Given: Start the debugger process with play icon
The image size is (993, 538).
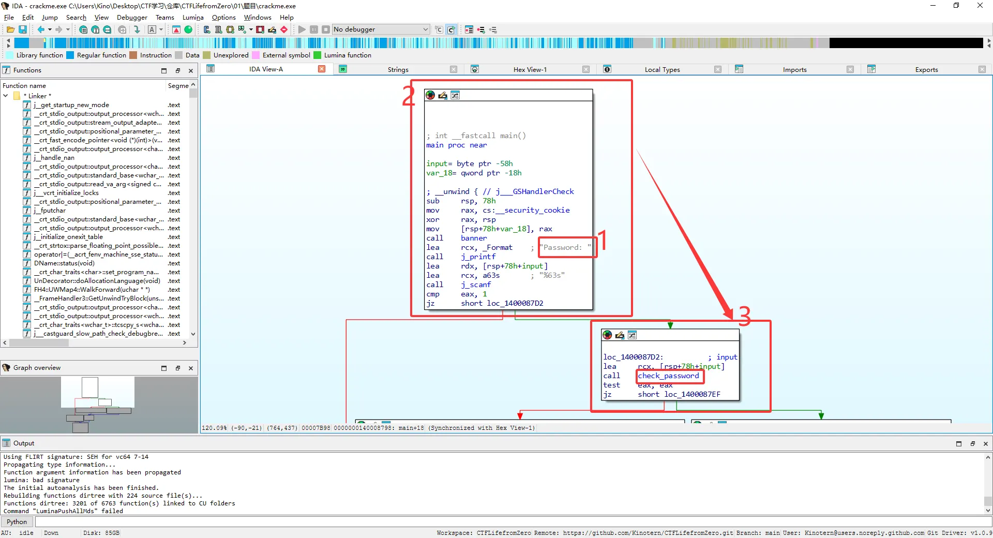Looking at the screenshot, I should click(x=302, y=29).
